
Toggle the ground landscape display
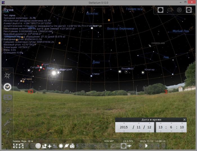click(x=44, y=146)
